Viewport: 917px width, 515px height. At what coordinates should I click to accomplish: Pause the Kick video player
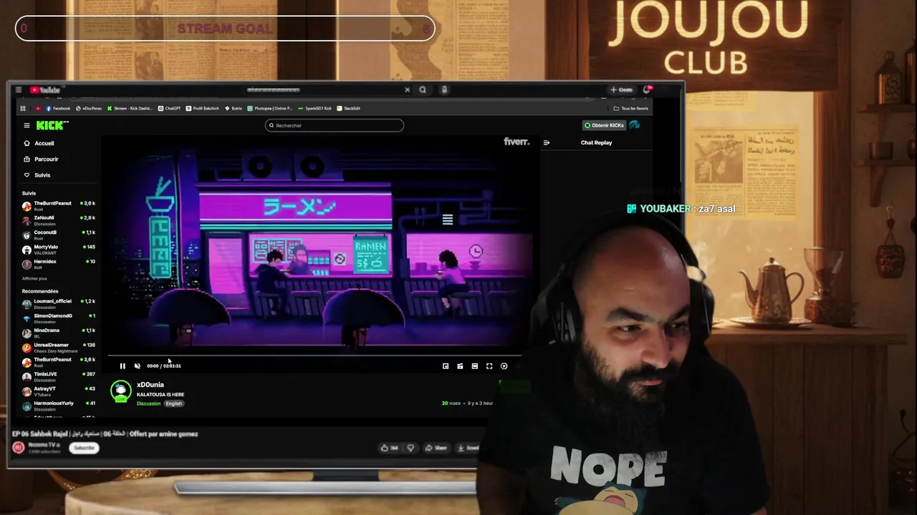123,366
